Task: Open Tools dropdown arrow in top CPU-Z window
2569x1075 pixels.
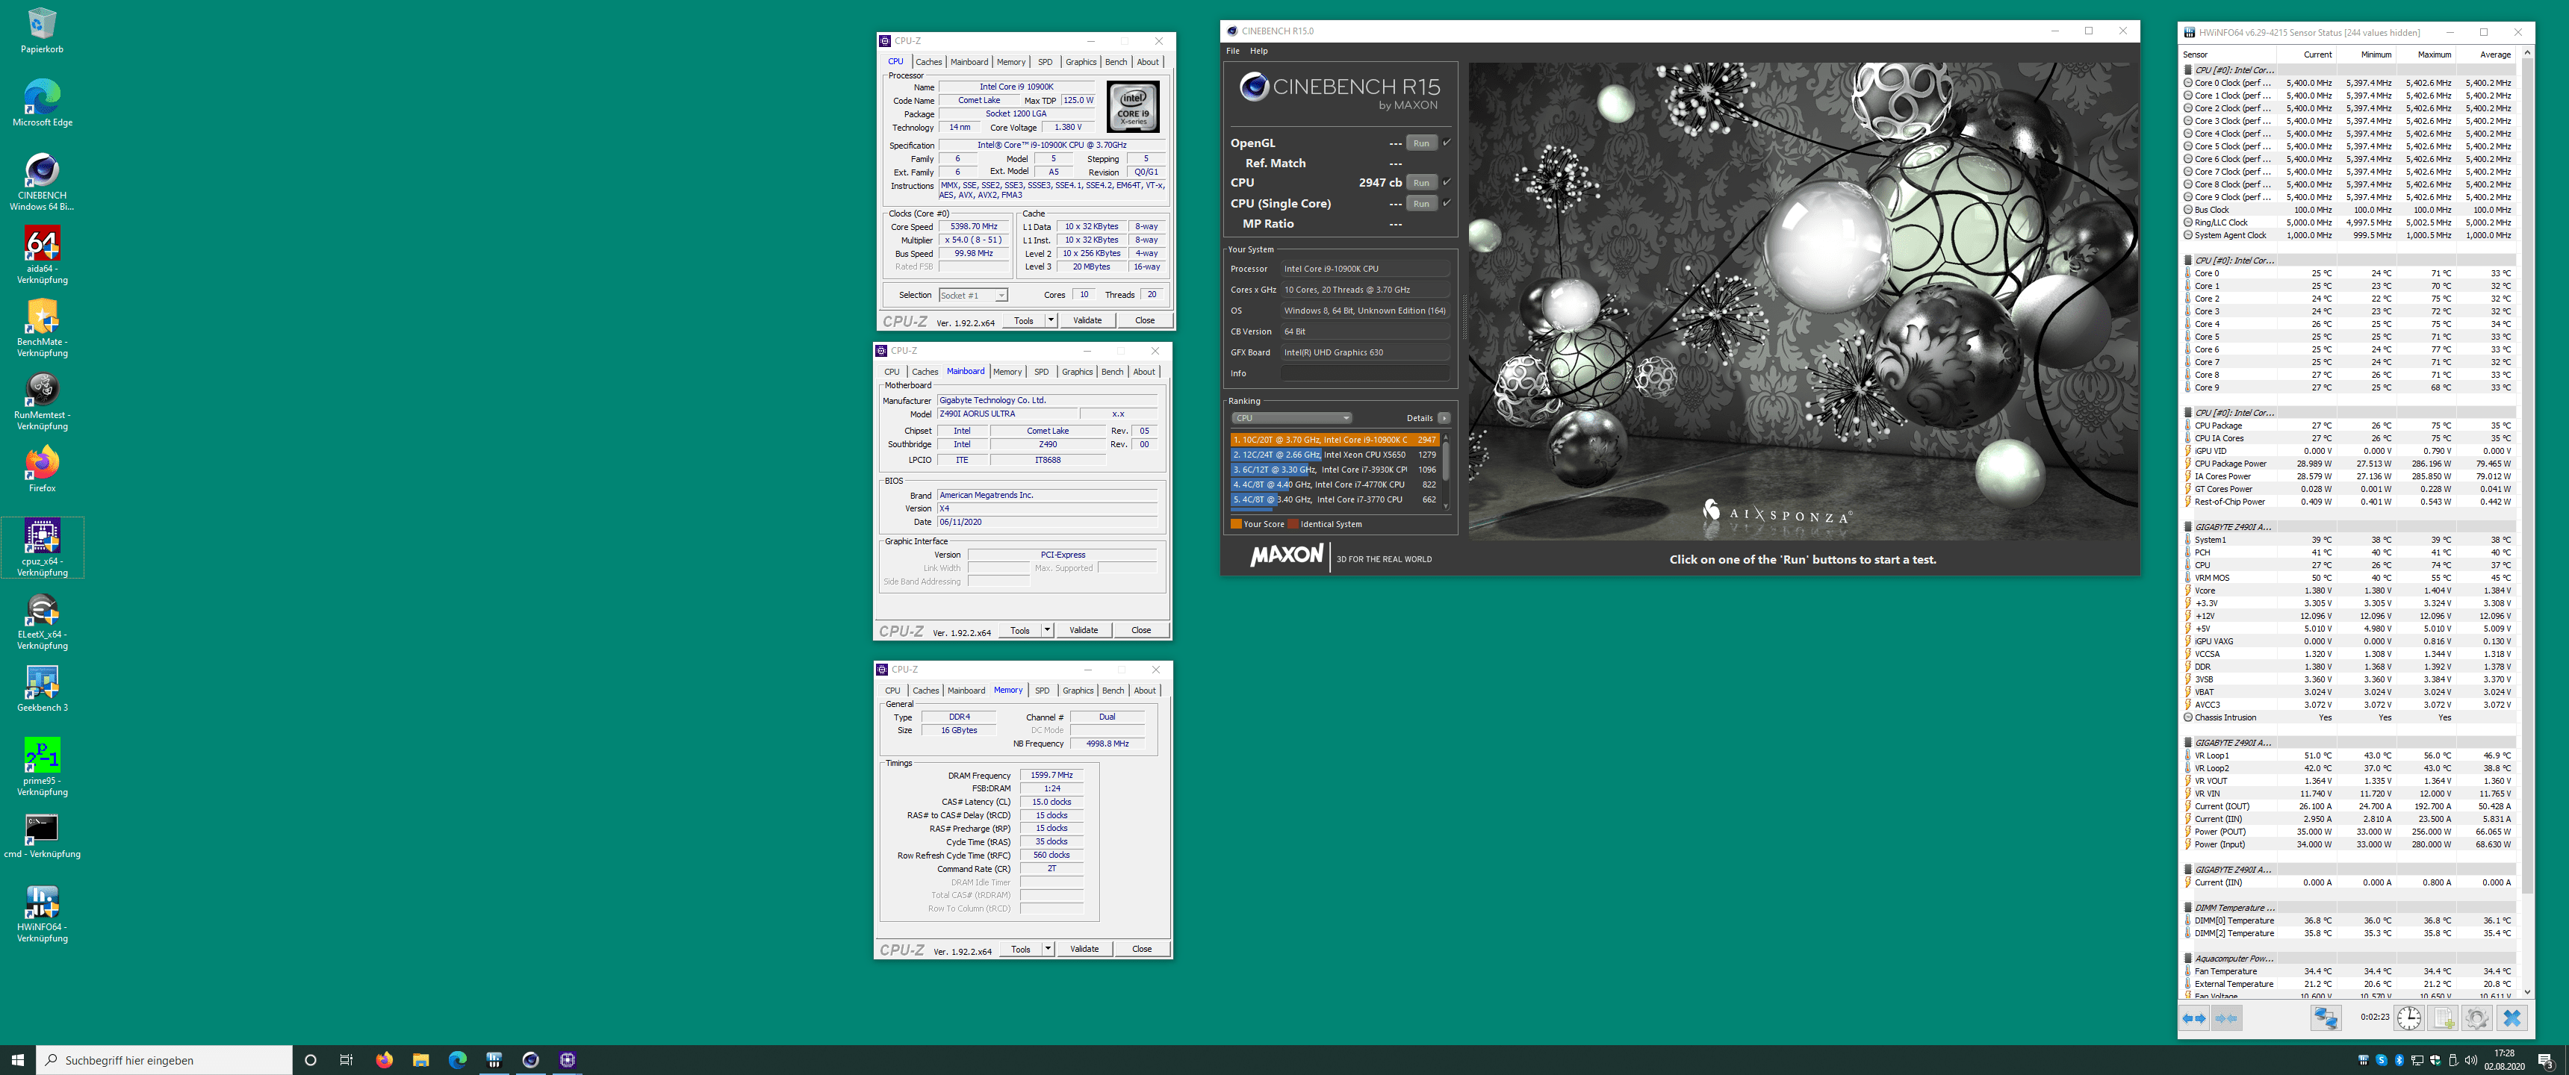Action: point(1050,320)
